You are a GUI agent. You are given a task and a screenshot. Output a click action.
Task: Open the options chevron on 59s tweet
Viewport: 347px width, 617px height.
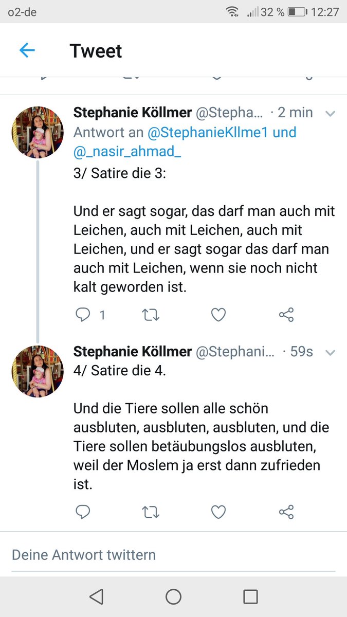pos(330,352)
